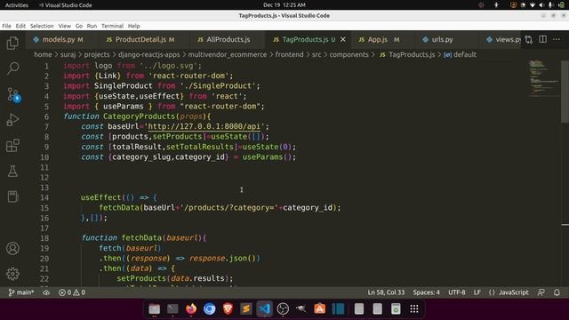The image size is (569, 320).
Task: Open the Extensions view
Action: pyautogui.click(x=12, y=146)
